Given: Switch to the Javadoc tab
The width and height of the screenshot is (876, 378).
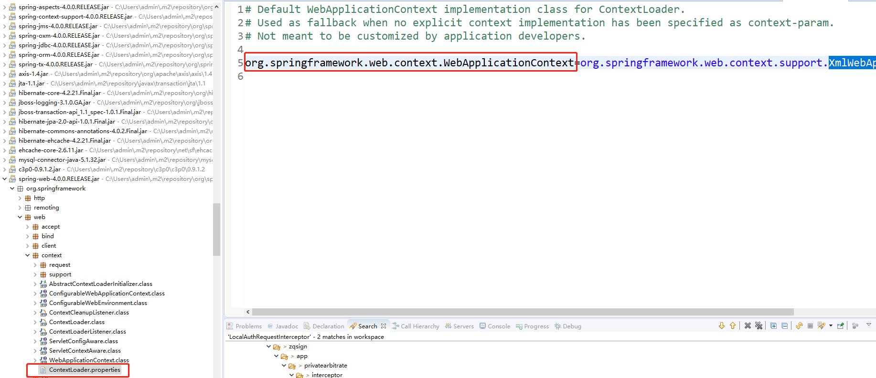Looking at the screenshot, I should tap(283, 326).
